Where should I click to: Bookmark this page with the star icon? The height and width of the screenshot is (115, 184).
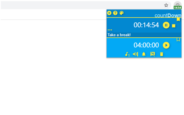[166, 5]
